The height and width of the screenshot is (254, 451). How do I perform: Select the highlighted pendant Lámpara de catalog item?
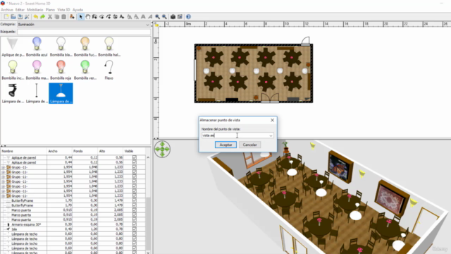click(x=61, y=93)
